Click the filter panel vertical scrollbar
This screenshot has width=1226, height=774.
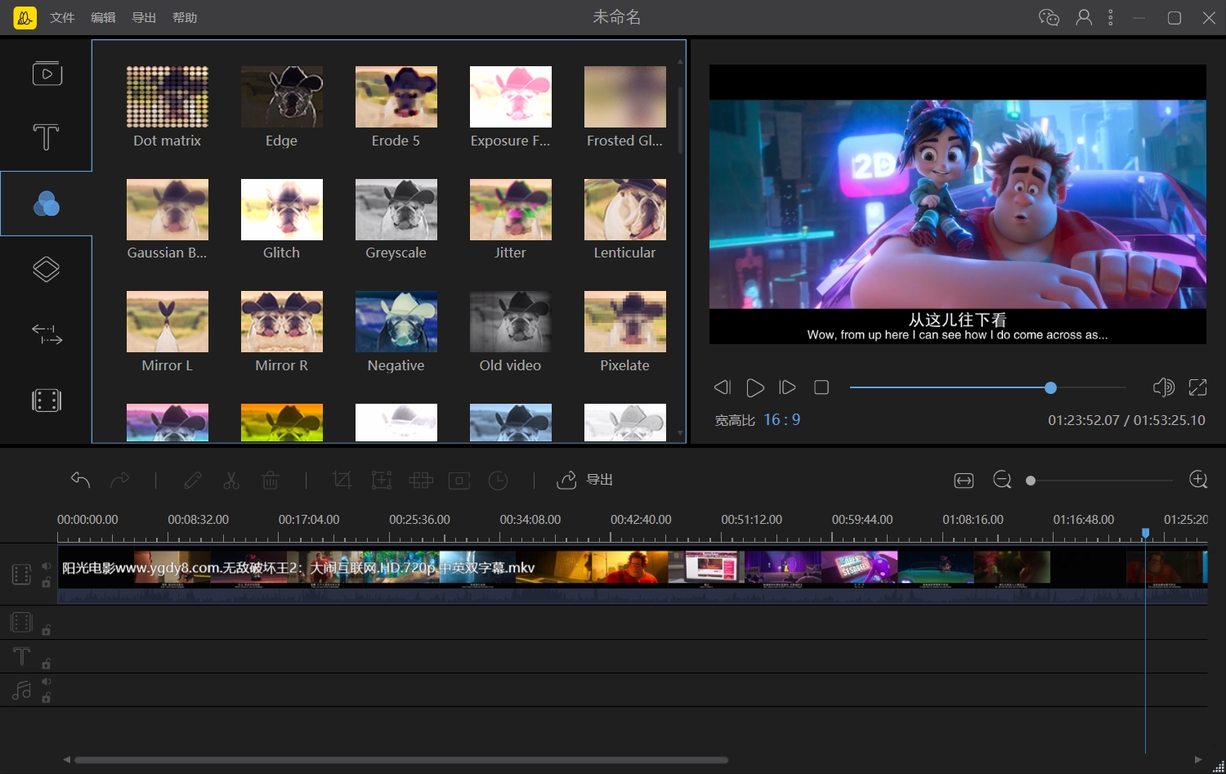680,119
